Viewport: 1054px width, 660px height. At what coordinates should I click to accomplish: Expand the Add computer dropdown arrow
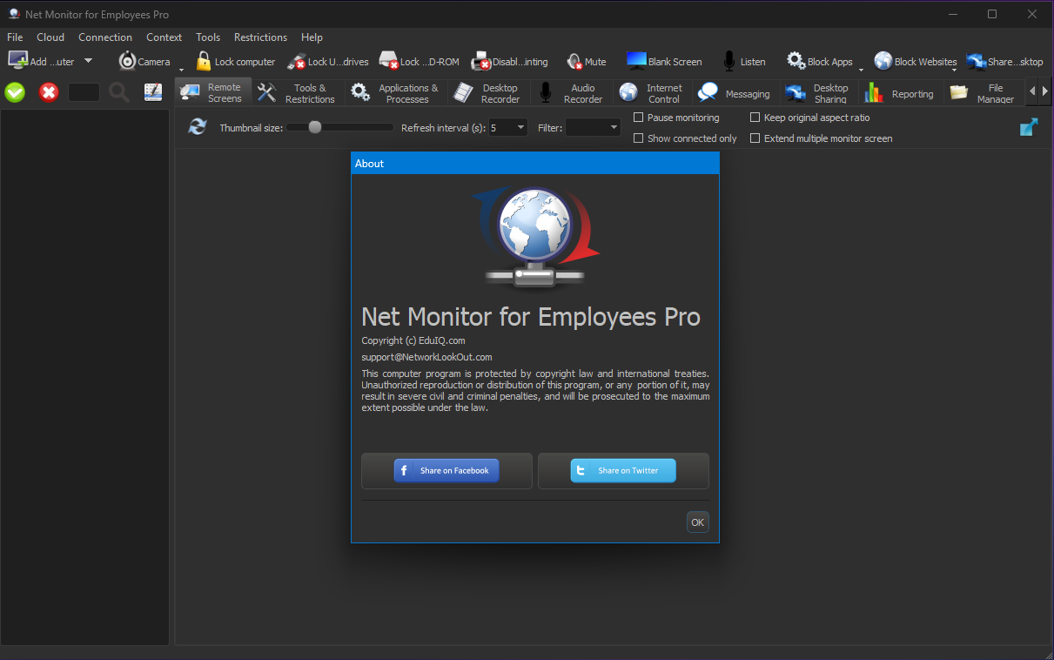tap(88, 61)
